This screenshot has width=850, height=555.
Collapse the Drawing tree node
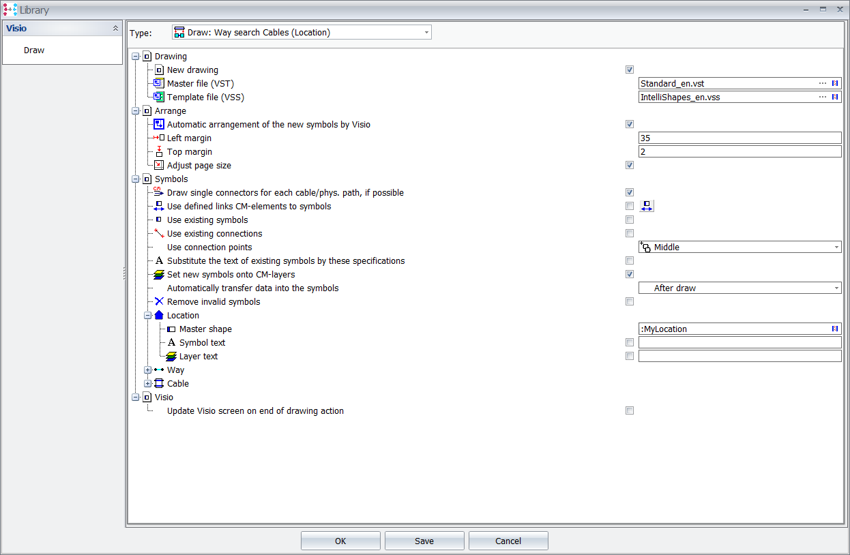(x=136, y=56)
